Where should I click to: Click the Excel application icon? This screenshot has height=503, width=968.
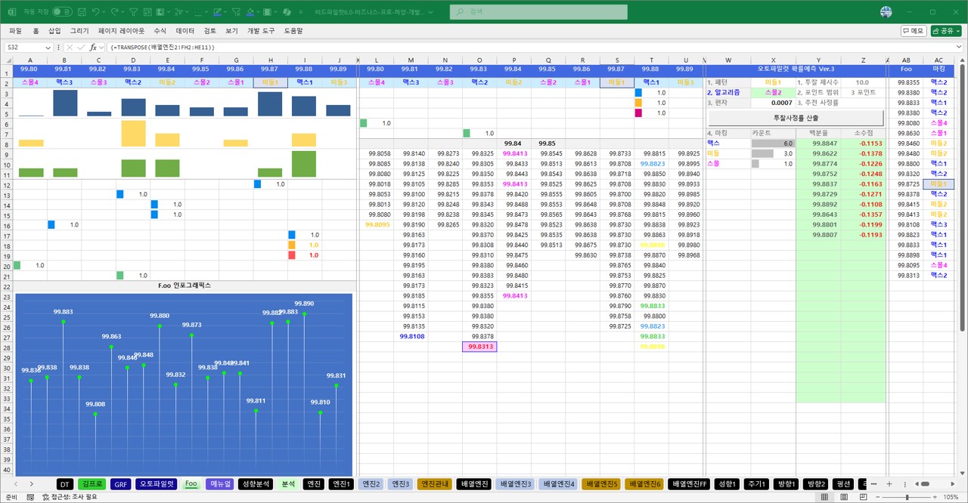tap(11, 12)
